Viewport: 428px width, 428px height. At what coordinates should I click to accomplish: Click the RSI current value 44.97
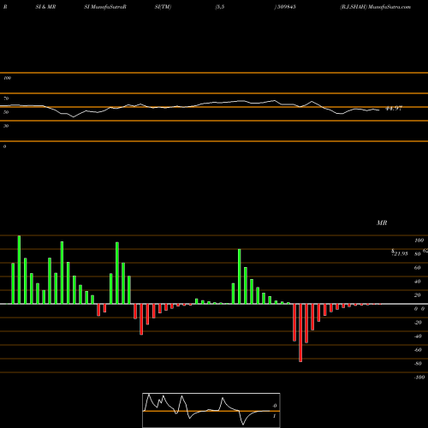click(394, 109)
